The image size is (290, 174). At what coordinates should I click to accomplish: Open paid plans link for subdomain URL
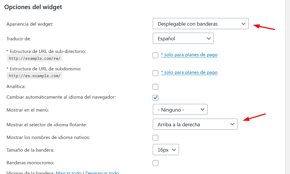(x=189, y=72)
